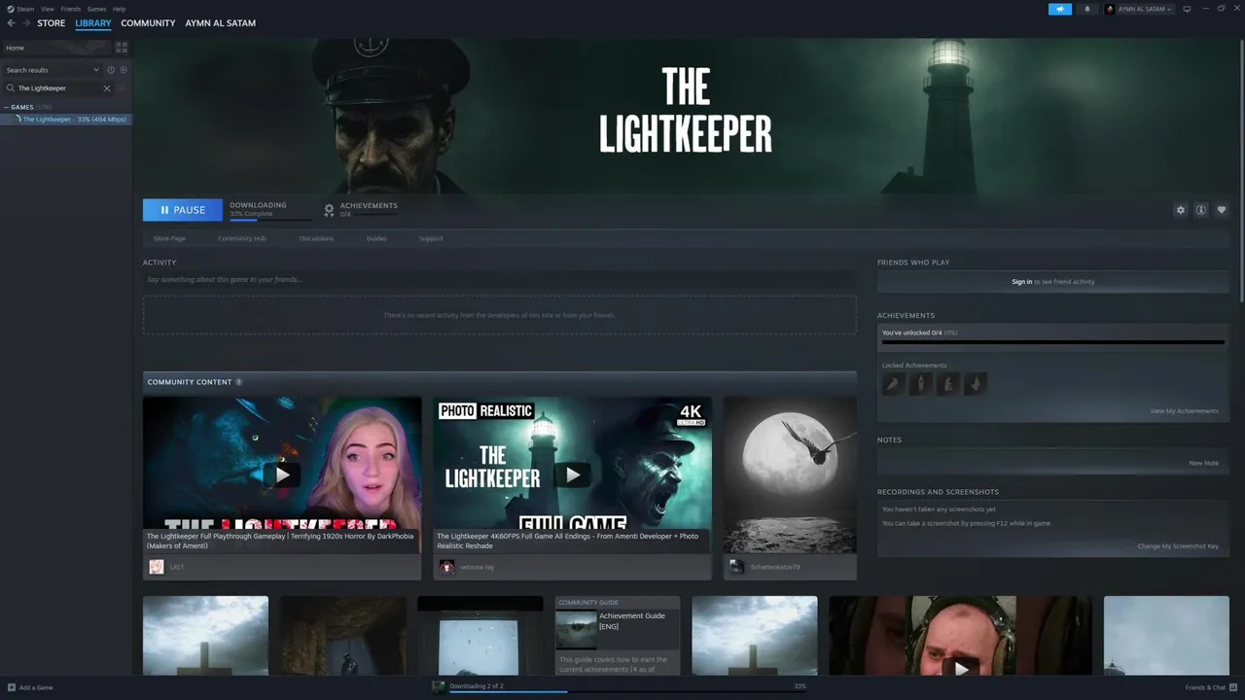Open the Steam menu
The width and height of the screenshot is (1245, 700).
[20, 9]
